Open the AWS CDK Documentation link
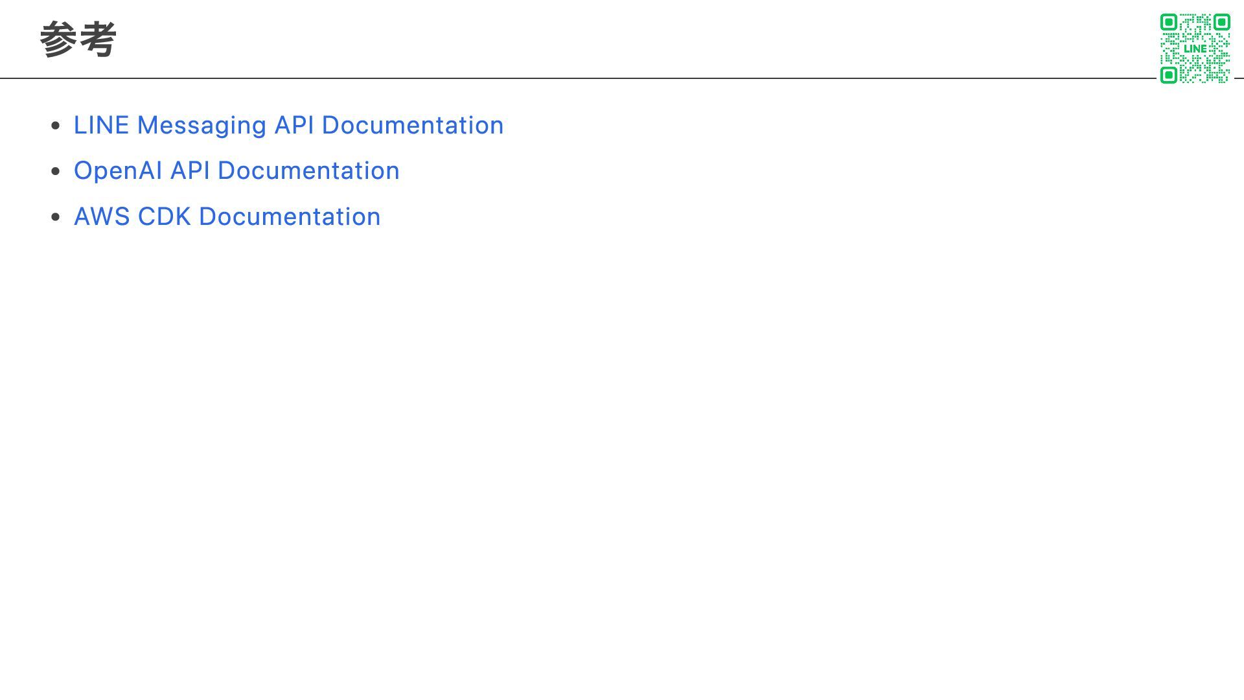The image size is (1244, 700). click(227, 216)
